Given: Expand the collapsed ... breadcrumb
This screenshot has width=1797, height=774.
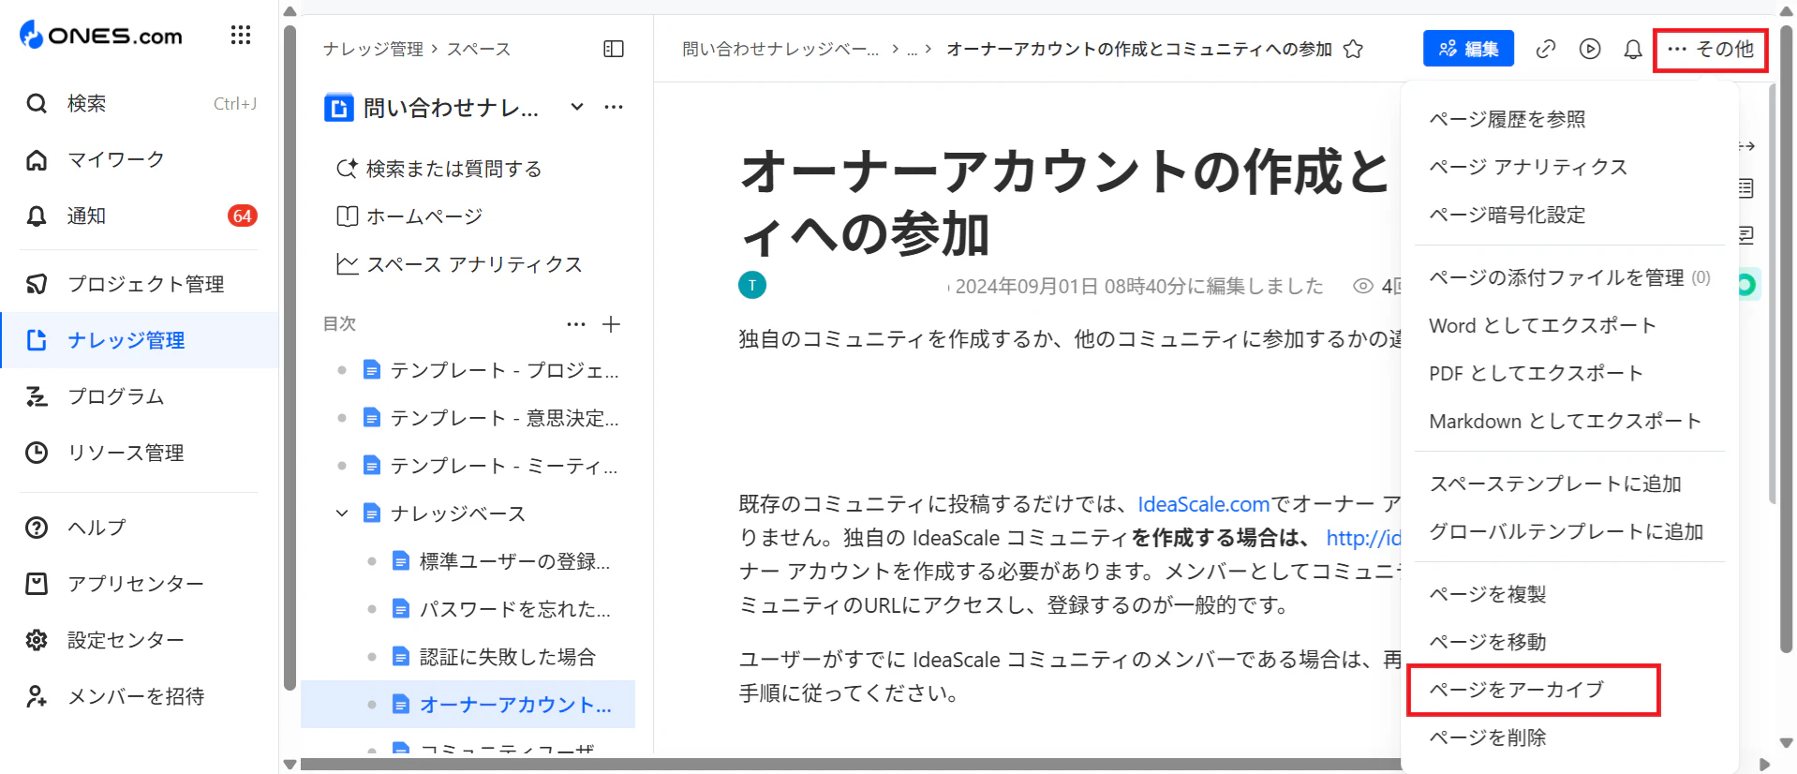Looking at the screenshot, I should [x=912, y=49].
